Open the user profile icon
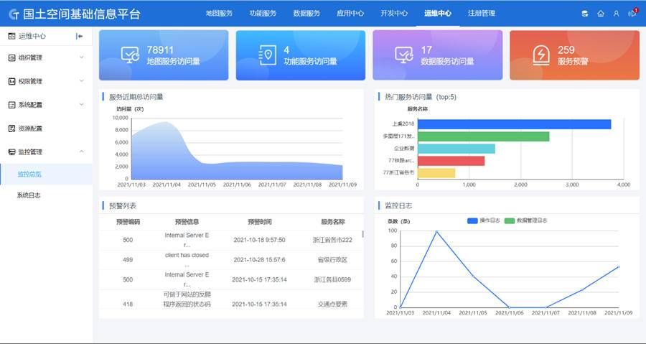The width and height of the screenshot is (646, 344). pos(616,14)
